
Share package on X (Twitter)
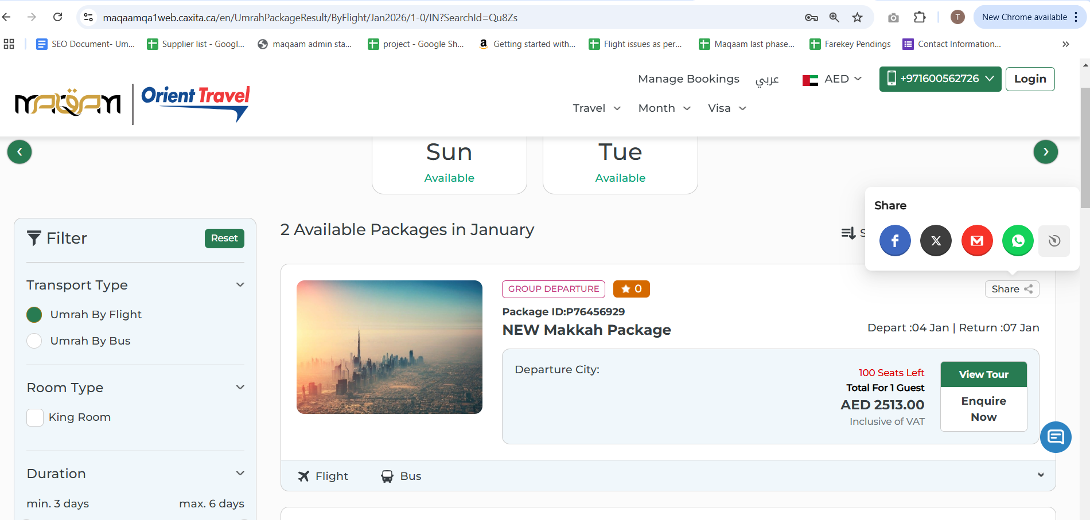tap(936, 241)
